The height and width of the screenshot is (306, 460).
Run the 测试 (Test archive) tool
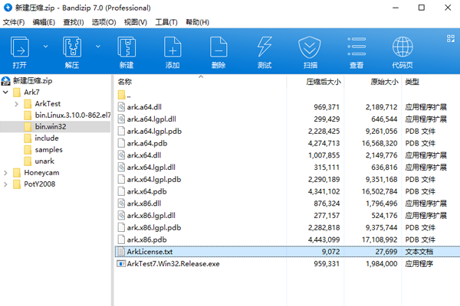click(264, 49)
